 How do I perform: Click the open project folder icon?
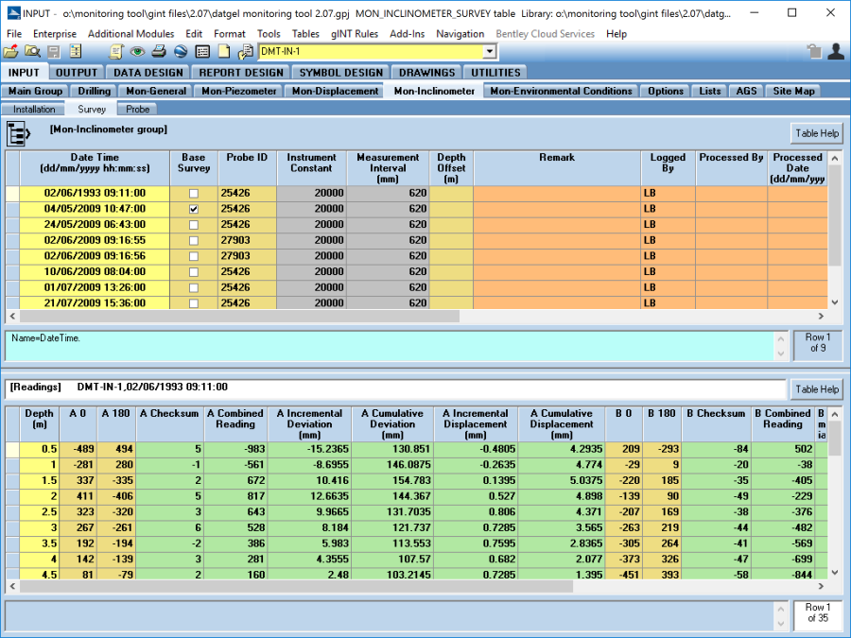10,52
